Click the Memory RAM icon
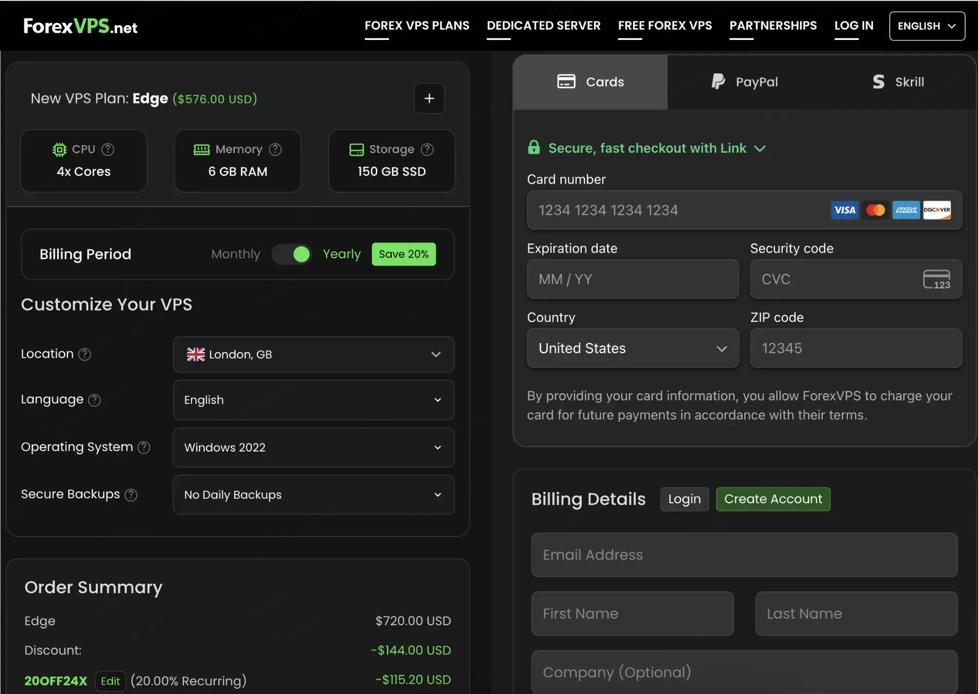This screenshot has width=978, height=694. 201,149
